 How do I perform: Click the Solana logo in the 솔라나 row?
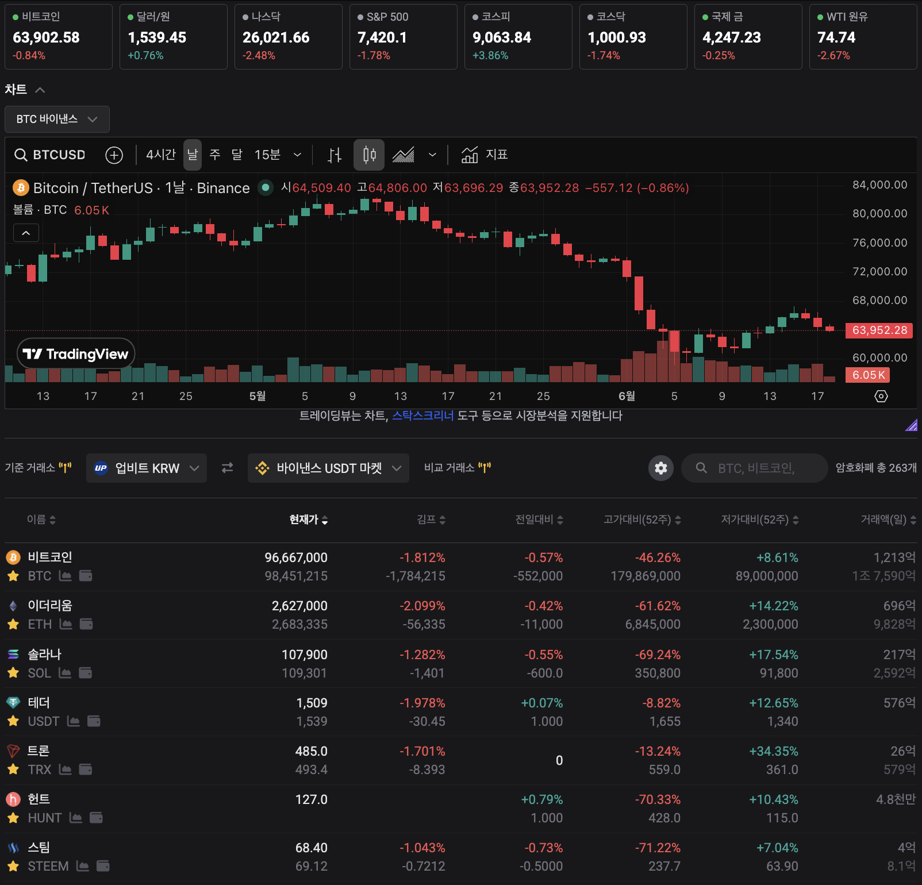(13, 654)
